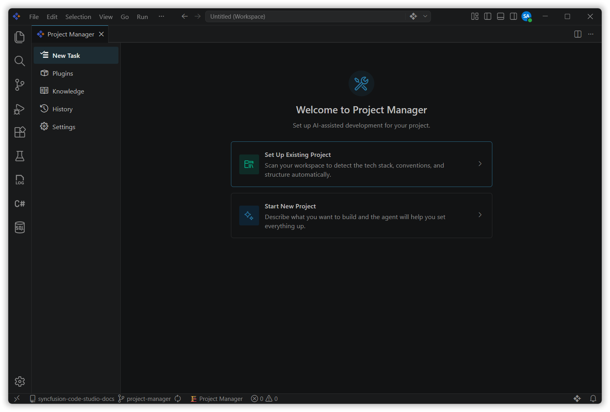Choose the Set Up Existing Project card
610x412 pixels.
click(361, 164)
